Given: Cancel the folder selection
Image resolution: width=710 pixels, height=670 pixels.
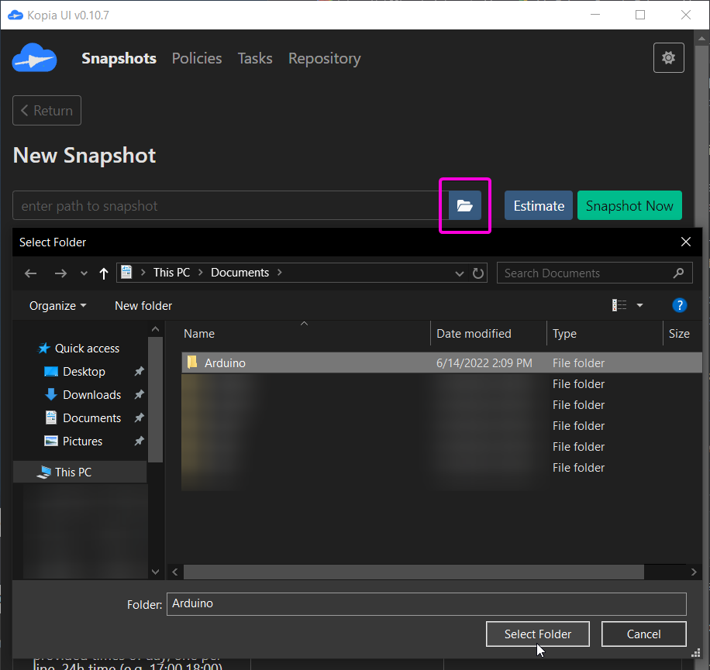Looking at the screenshot, I should pyautogui.click(x=643, y=634).
